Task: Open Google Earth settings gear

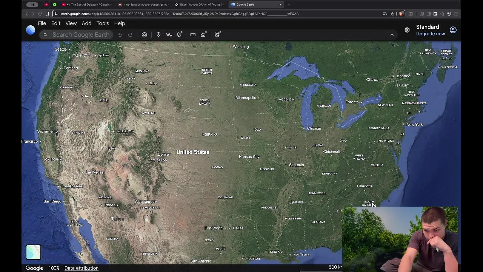Action: (407, 30)
